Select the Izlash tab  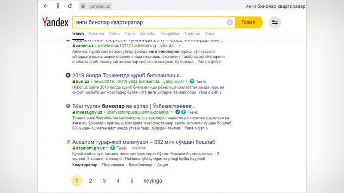78,34
